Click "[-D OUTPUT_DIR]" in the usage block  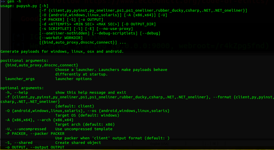[139, 24]
